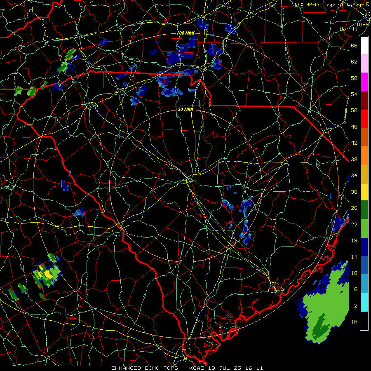Choose the 18 legend value
371x371 pixels.
[354, 241]
